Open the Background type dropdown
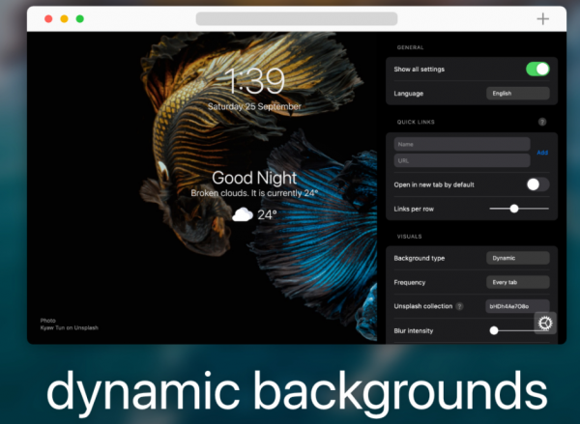Image resolution: width=580 pixels, height=424 pixels. [x=517, y=258]
